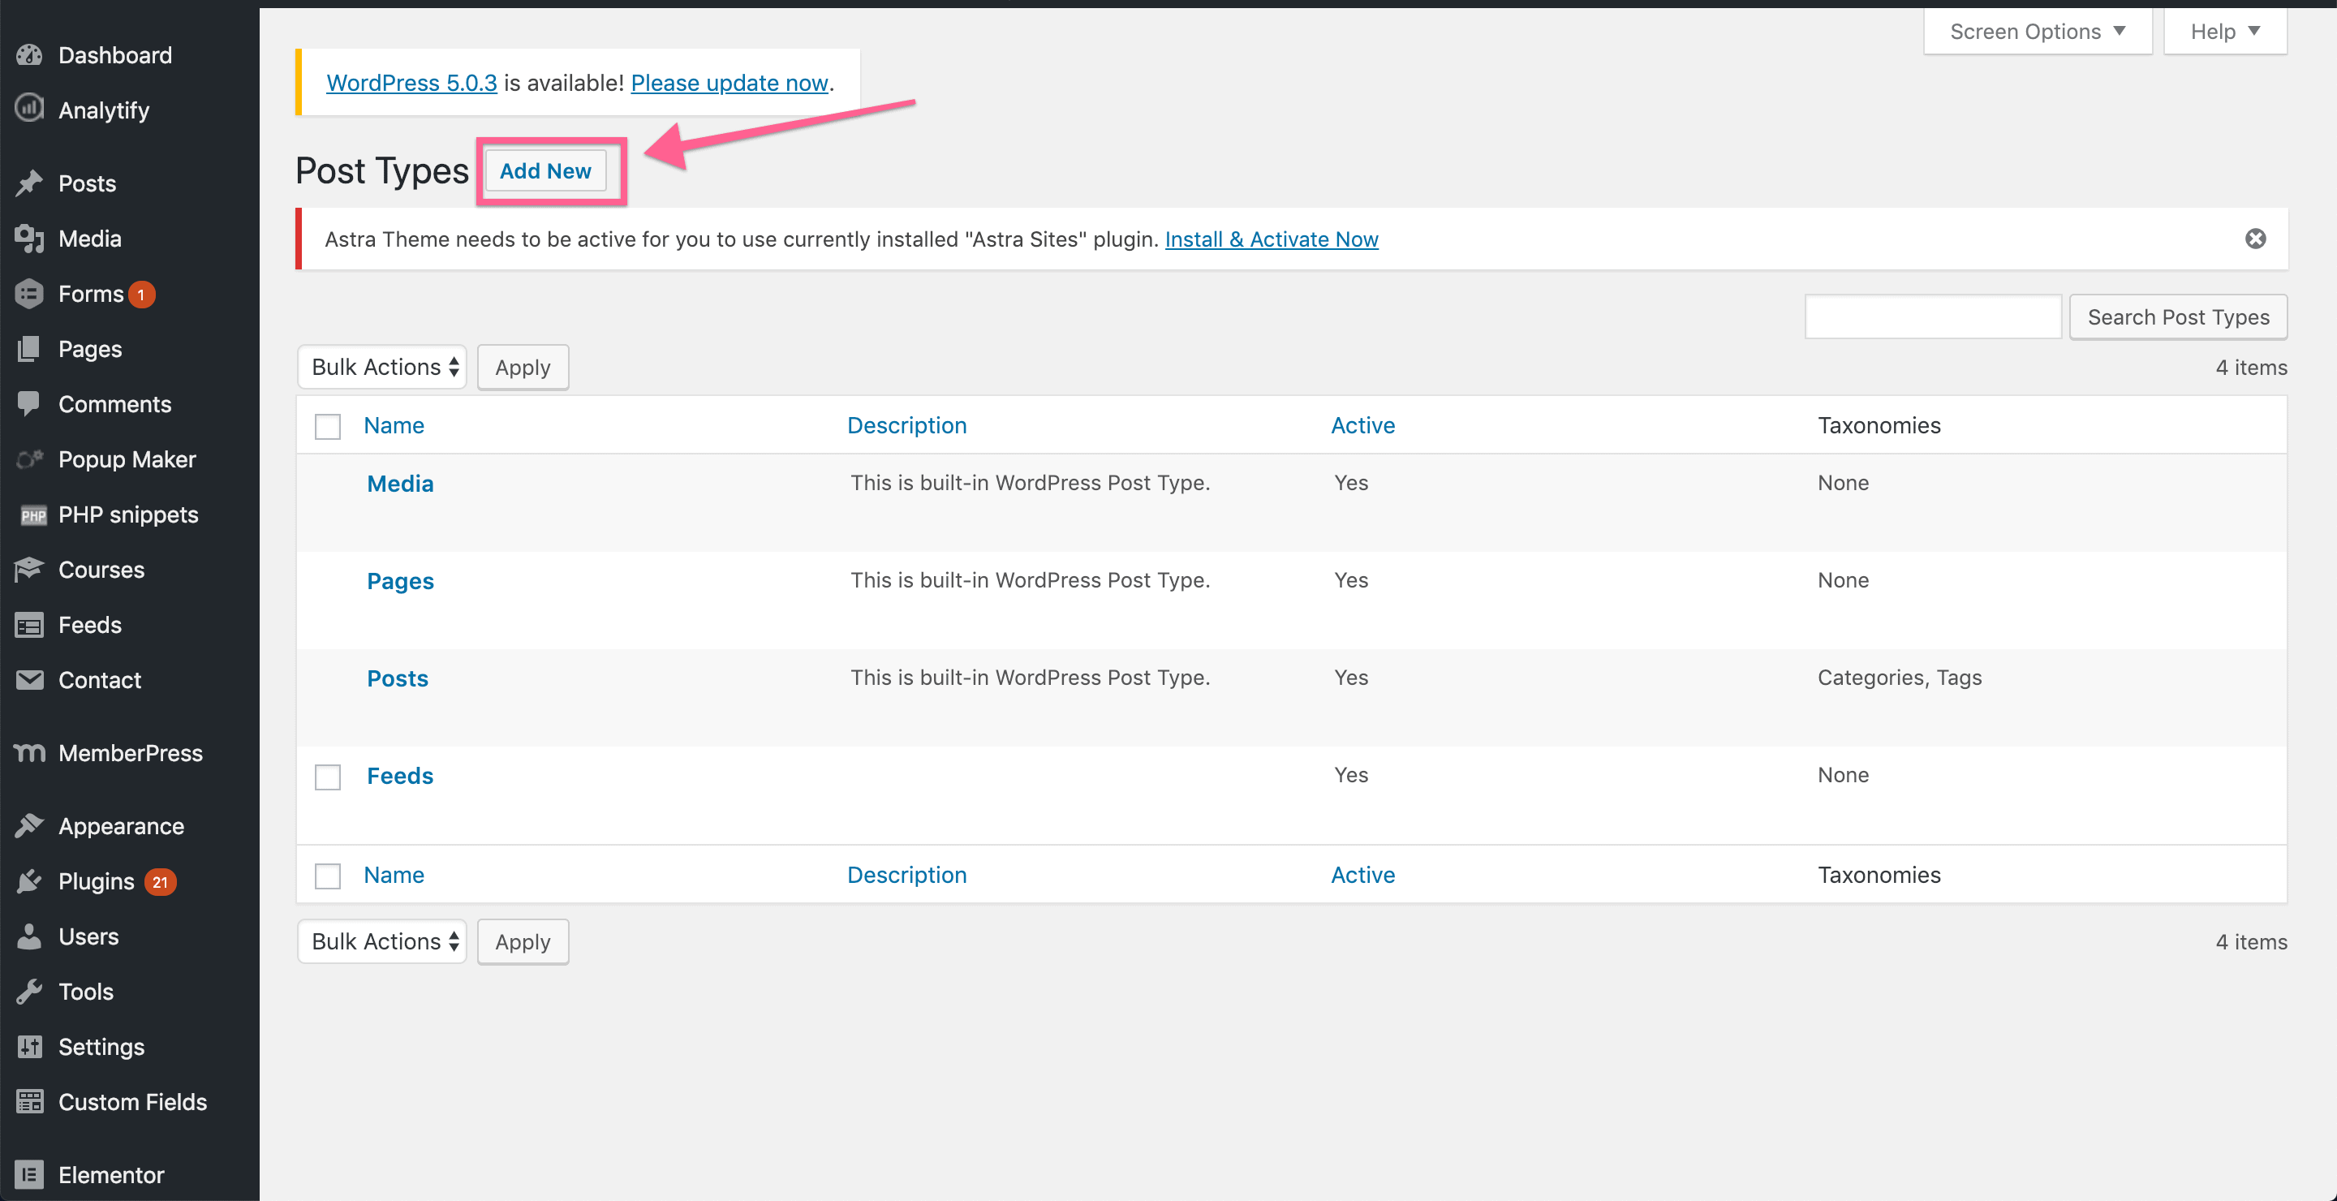Click the top Apply button
The width and height of the screenshot is (2337, 1201).
[x=523, y=368]
